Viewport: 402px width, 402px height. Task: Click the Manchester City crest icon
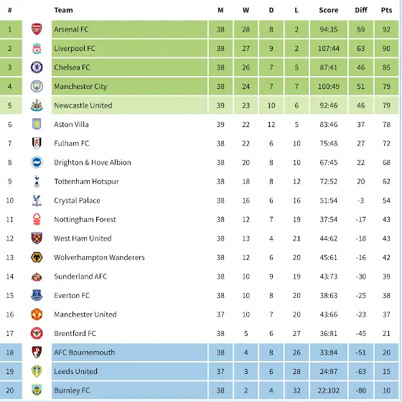tap(37, 86)
